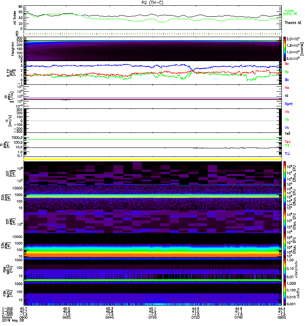Click the 0640 time tick label
The height and width of the screenshot is (326, 305).
[109, 317]
